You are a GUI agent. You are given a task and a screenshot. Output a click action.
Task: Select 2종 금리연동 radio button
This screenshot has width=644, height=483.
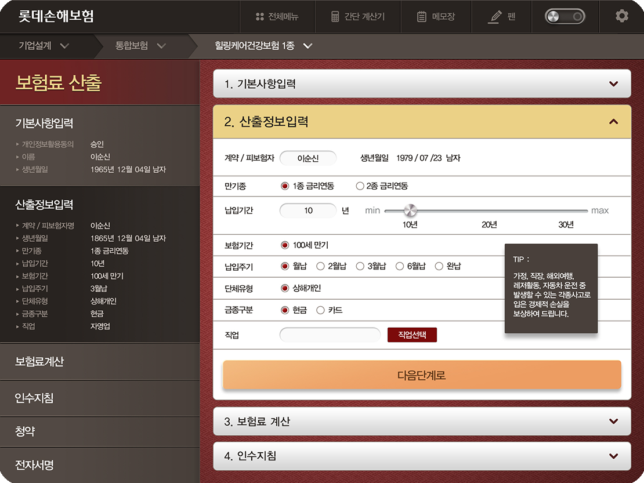coord(360,186)
